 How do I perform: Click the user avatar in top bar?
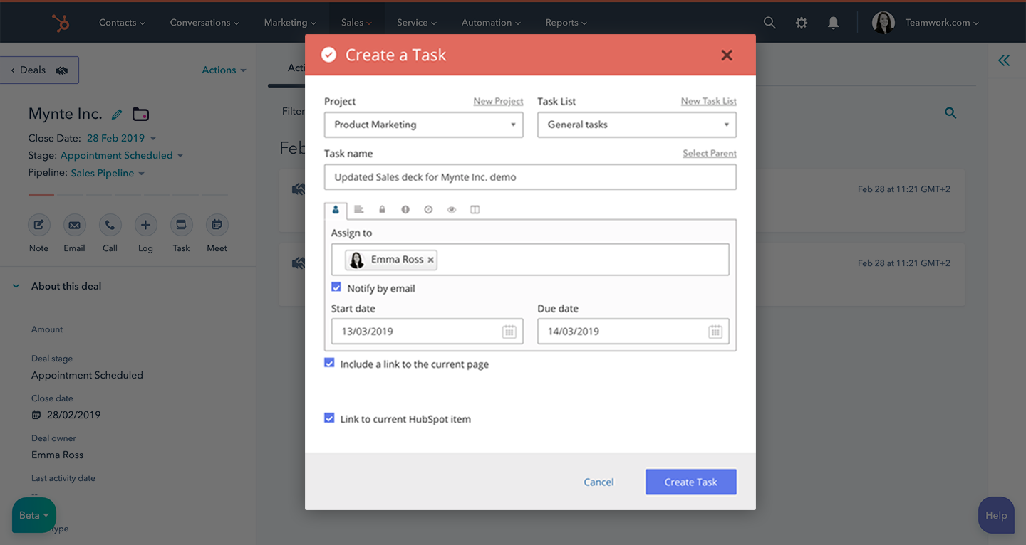(x=883, y=23)
